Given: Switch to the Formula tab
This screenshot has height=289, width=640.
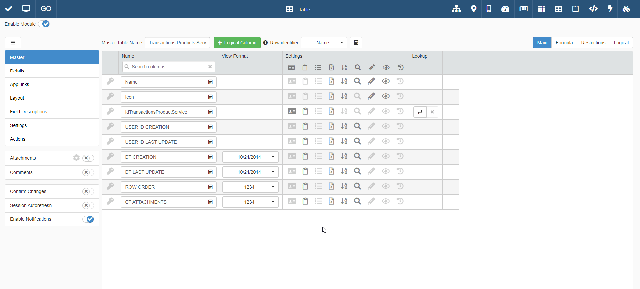Looking at the screenshot, I should [564, 43].
